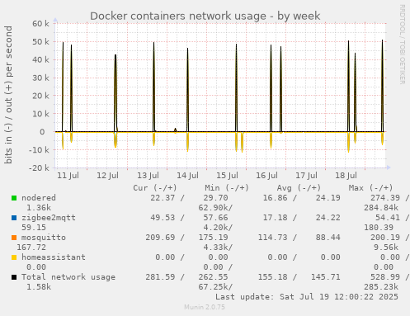Click the '20 k' y-axis label

click(x=40, y=96)
